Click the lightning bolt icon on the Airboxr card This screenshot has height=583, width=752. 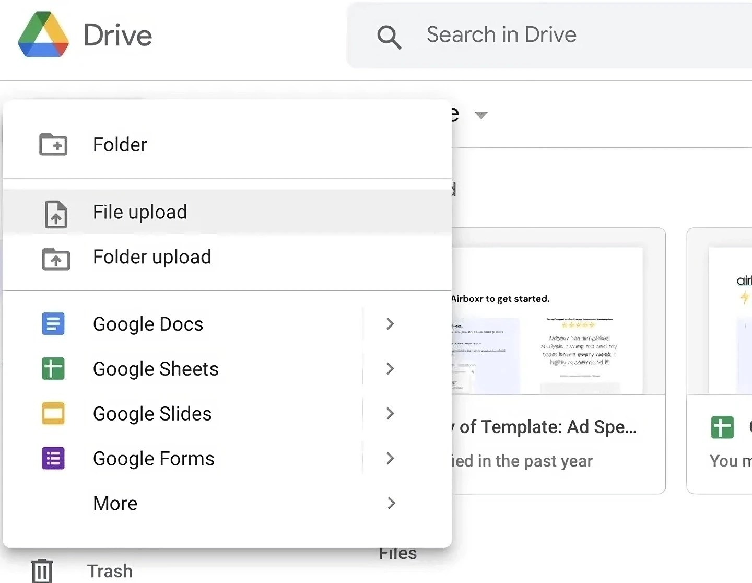[743, 298]
